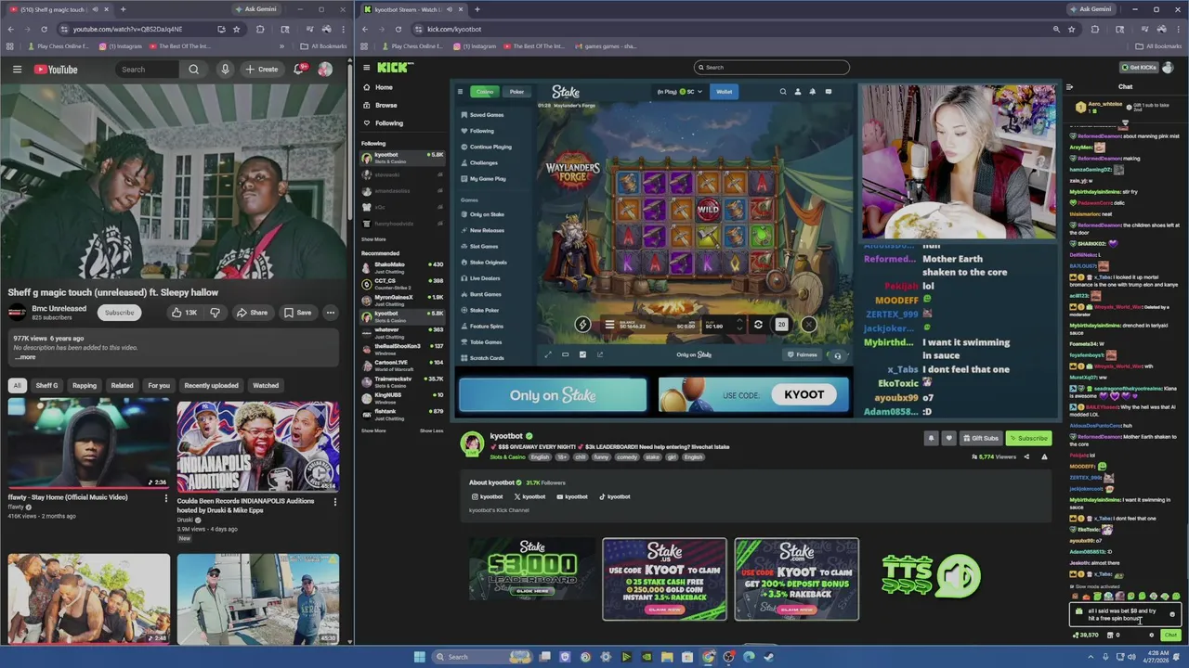Screen dimensions: 1189x668
Task: Click the lightning turbo spin button
Action: tap(582, 325)
